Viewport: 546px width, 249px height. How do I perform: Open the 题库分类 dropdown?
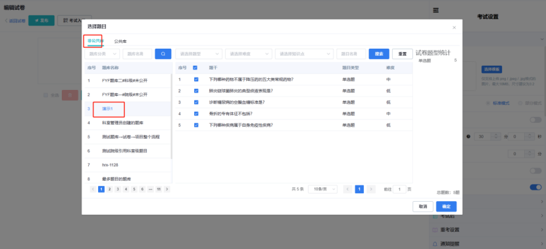click(102, 54)
